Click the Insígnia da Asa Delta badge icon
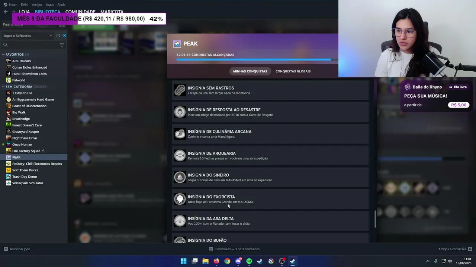 180,221
